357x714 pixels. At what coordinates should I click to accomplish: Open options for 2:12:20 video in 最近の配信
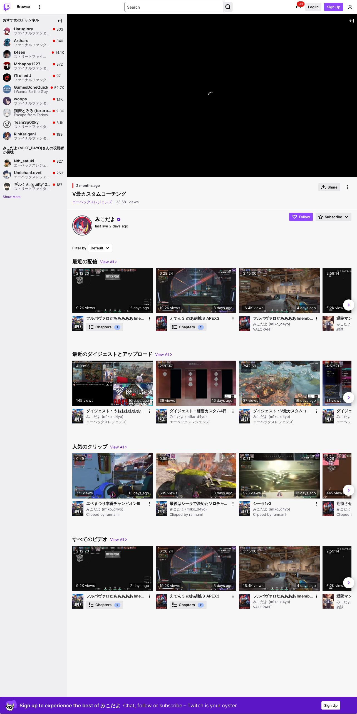click(150, 319)
